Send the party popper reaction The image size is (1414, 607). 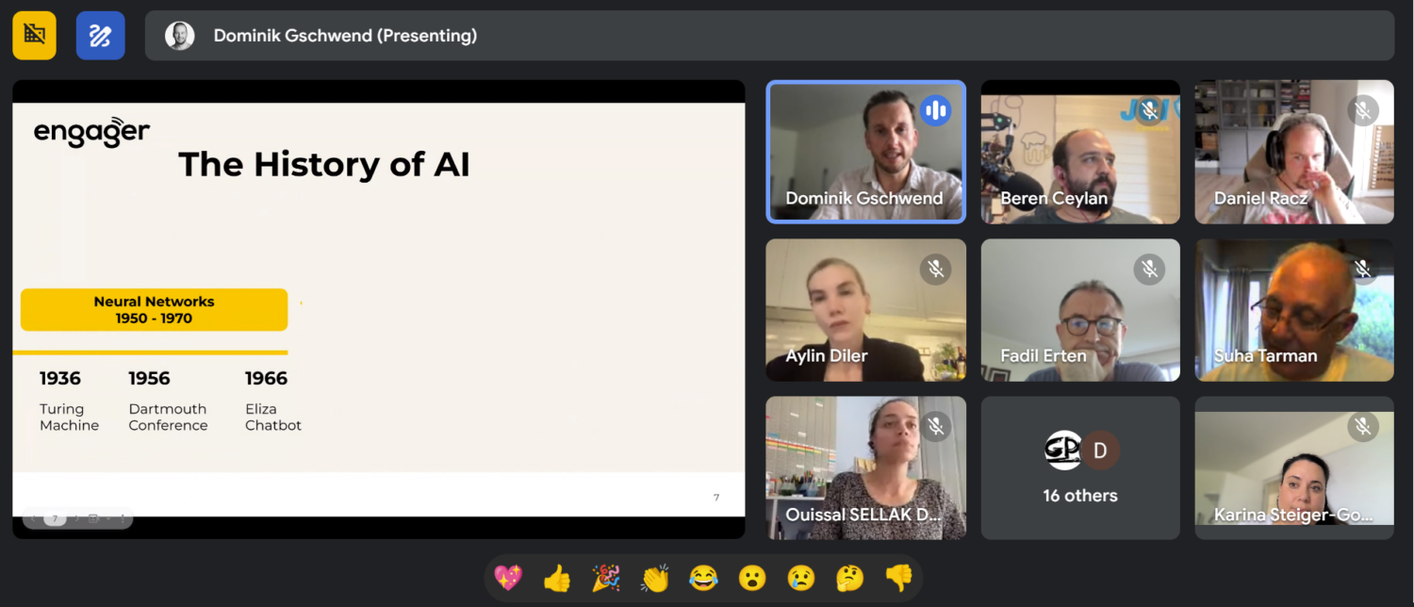coord(605,578)
